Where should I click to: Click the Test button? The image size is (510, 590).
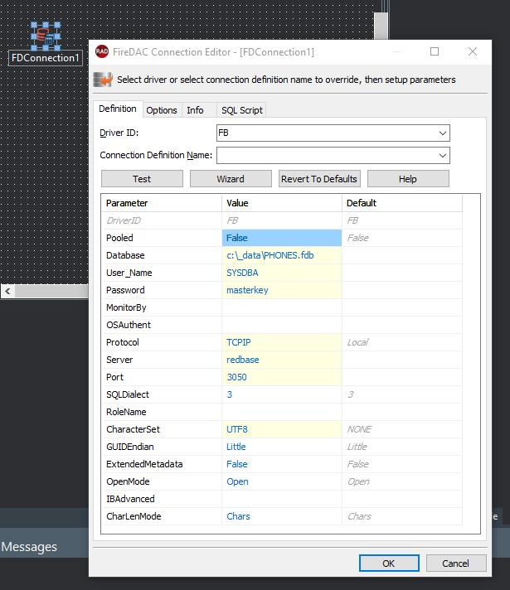tap(142, 179)
